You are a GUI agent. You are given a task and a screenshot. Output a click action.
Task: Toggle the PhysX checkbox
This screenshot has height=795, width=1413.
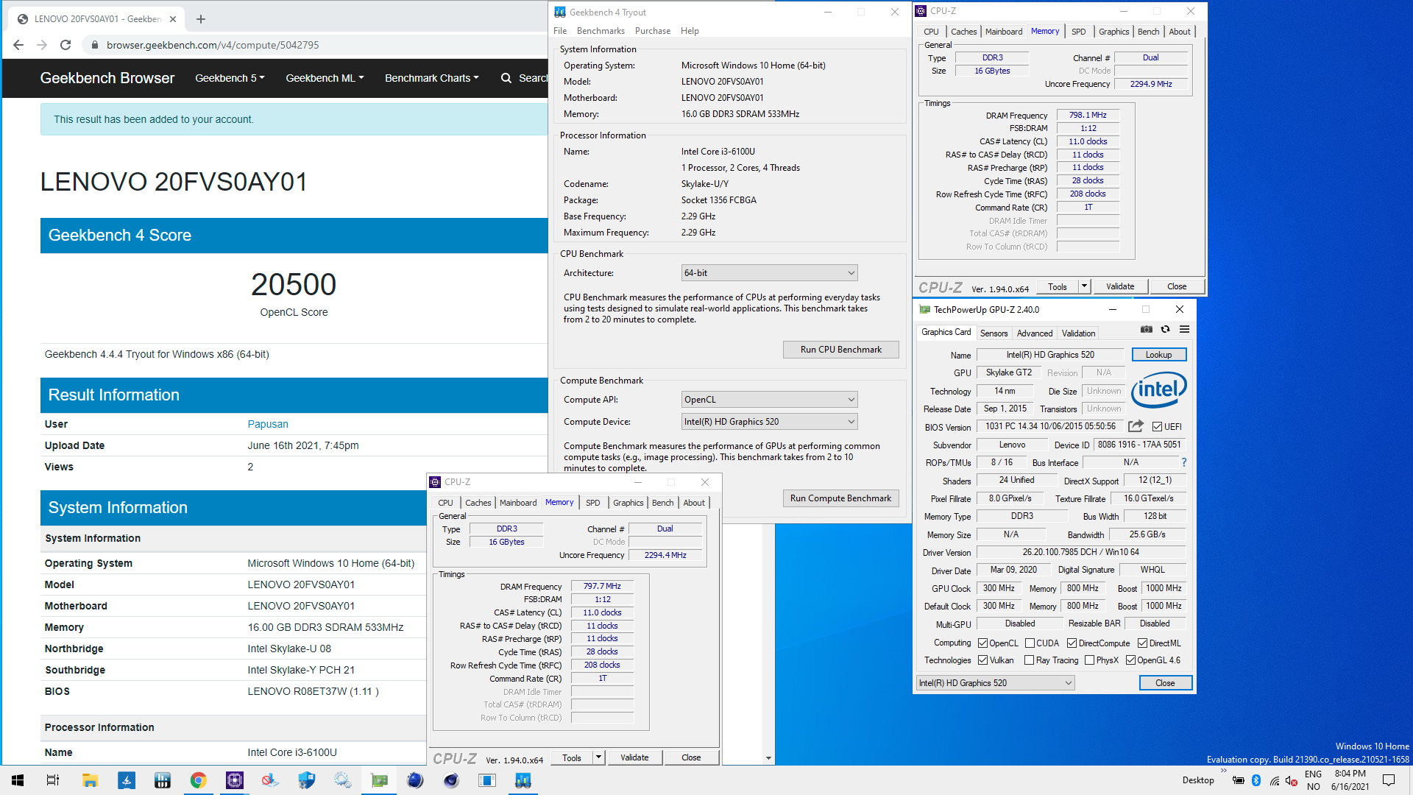[x=1090, y=660]
